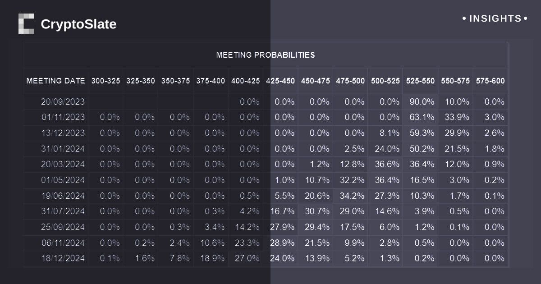
Task: Click the CryptoSlate logo icon
Action: [x=26, y=24]
